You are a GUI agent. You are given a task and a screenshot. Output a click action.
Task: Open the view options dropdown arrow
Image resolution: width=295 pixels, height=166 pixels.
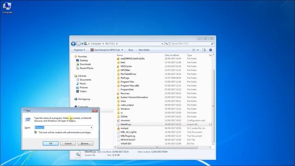point(198,50)
